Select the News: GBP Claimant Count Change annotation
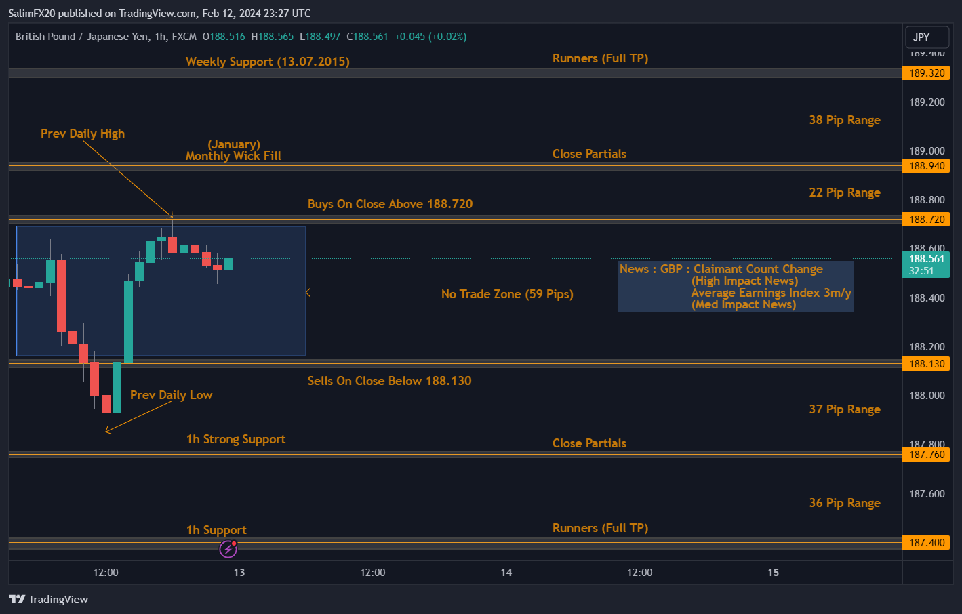 pos(735,286)
